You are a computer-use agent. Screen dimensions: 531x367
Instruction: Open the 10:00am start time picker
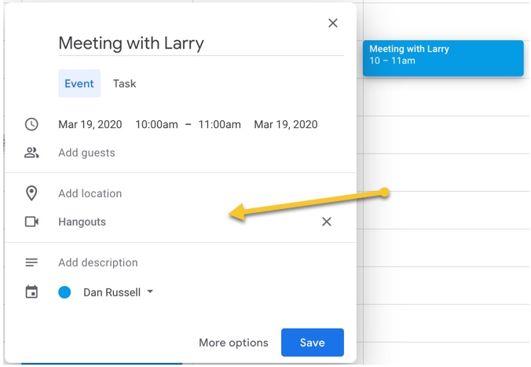click(x=156, y=124)
